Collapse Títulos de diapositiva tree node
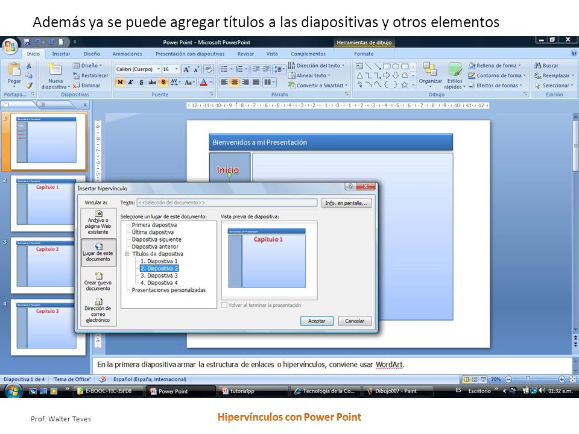 coord(127,254)
